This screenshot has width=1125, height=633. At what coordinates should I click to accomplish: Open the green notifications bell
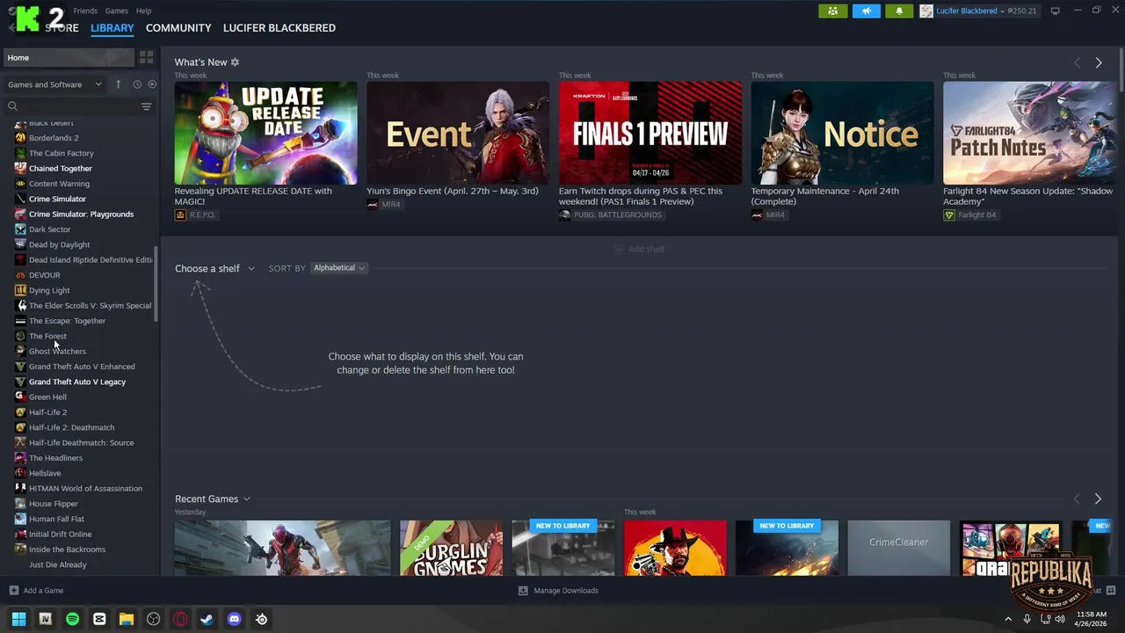pyautogui.click(x=898, y=11)
